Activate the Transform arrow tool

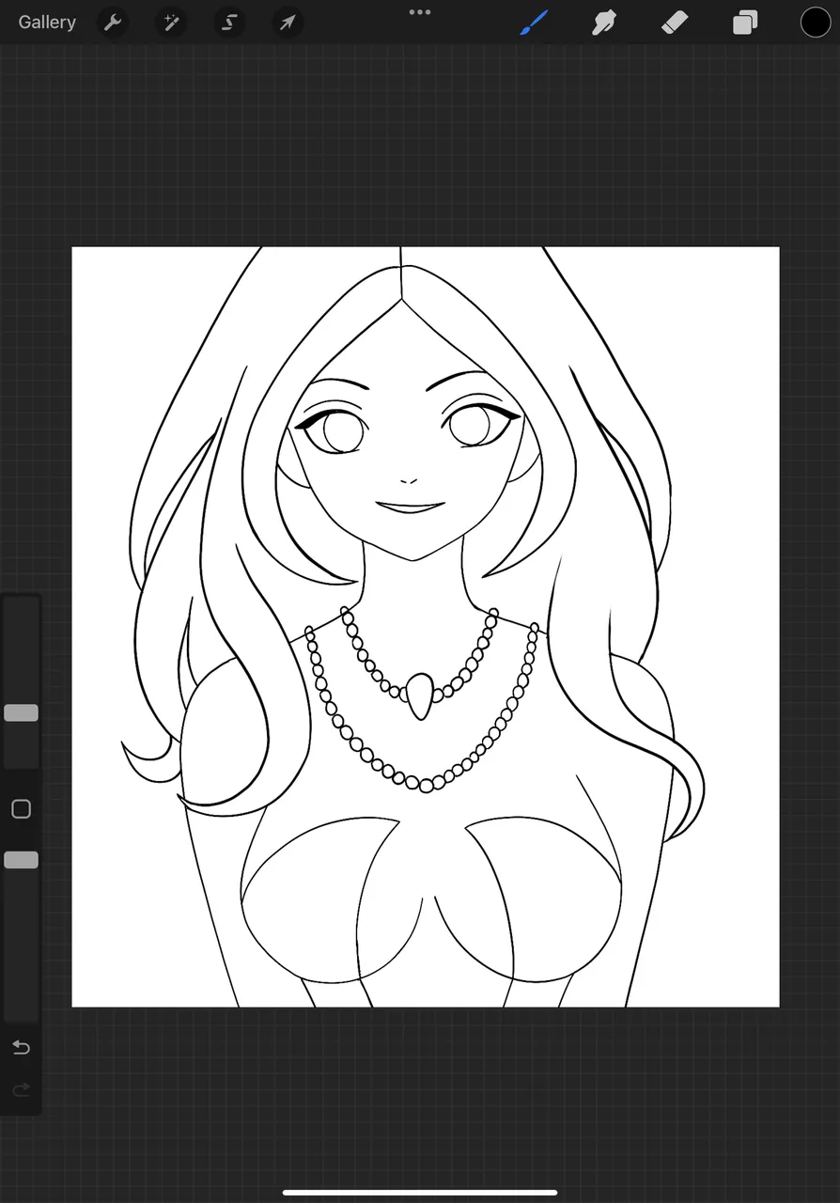coord(288,22)
